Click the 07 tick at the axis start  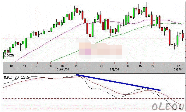point(12,66)
